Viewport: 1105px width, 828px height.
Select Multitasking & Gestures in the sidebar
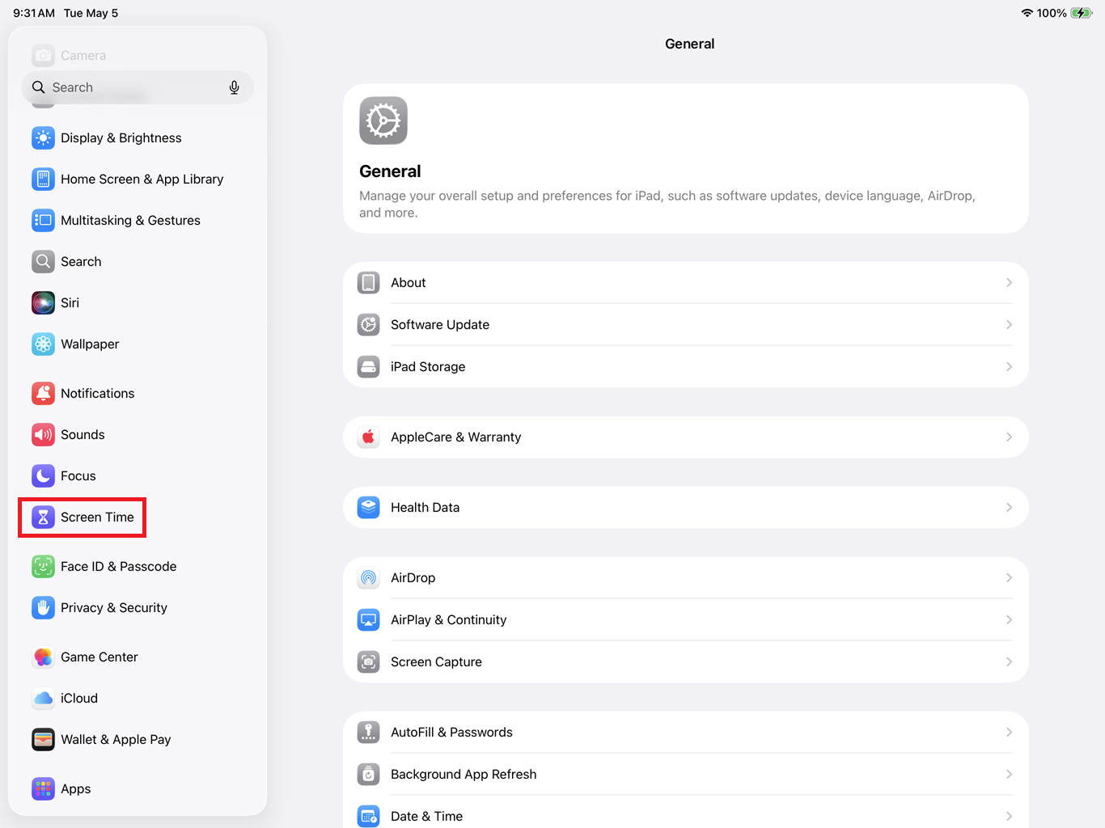click(x=131, y=221)
